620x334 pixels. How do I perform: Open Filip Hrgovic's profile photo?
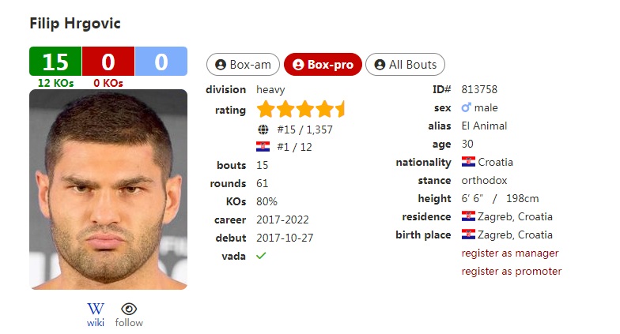click(x=108, y=190)
